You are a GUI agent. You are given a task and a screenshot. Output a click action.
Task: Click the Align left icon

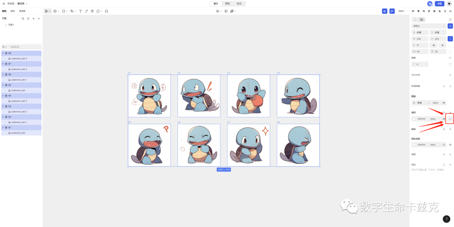click(413, 11)
